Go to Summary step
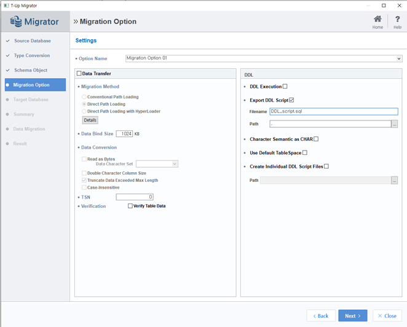The width and height of the screenshot is (407, 327). coord(24,114)
